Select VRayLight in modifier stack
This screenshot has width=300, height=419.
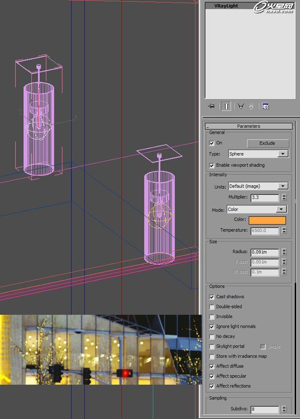tap(227, 6)
